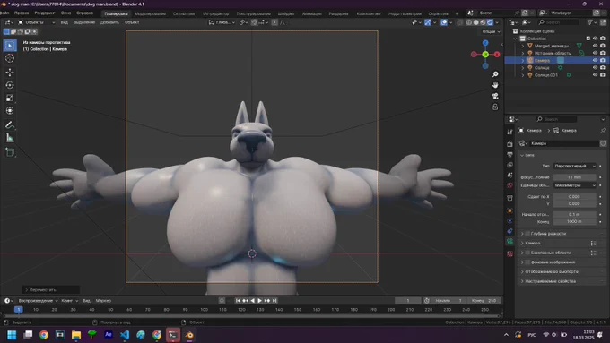
Task: Open the Окно menu
Action: tap(65, 13)
